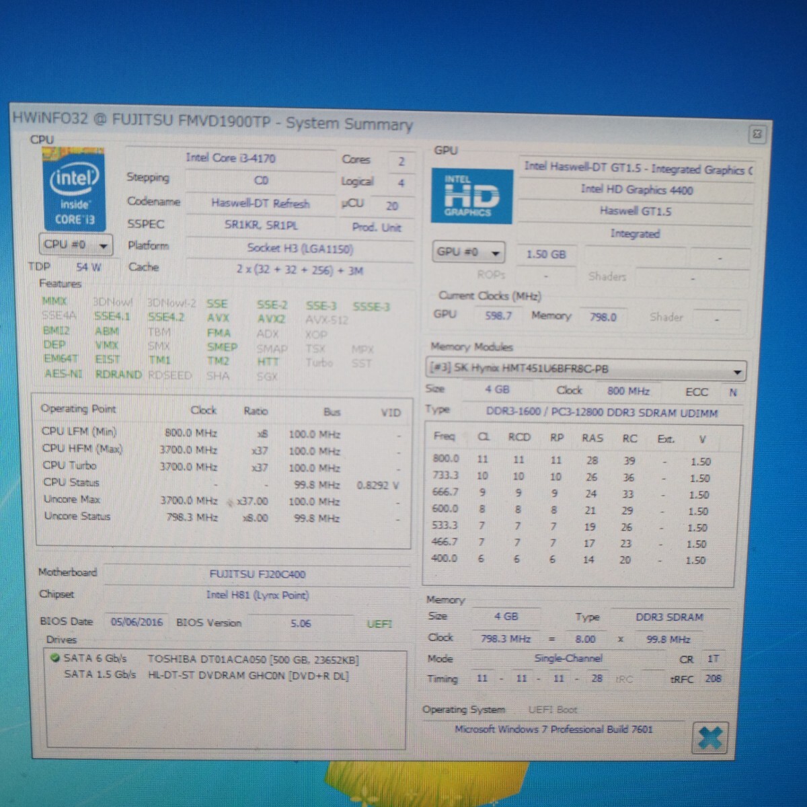Click the Intel H81 (Lynx Point) chipset field

tap(257, 595)
